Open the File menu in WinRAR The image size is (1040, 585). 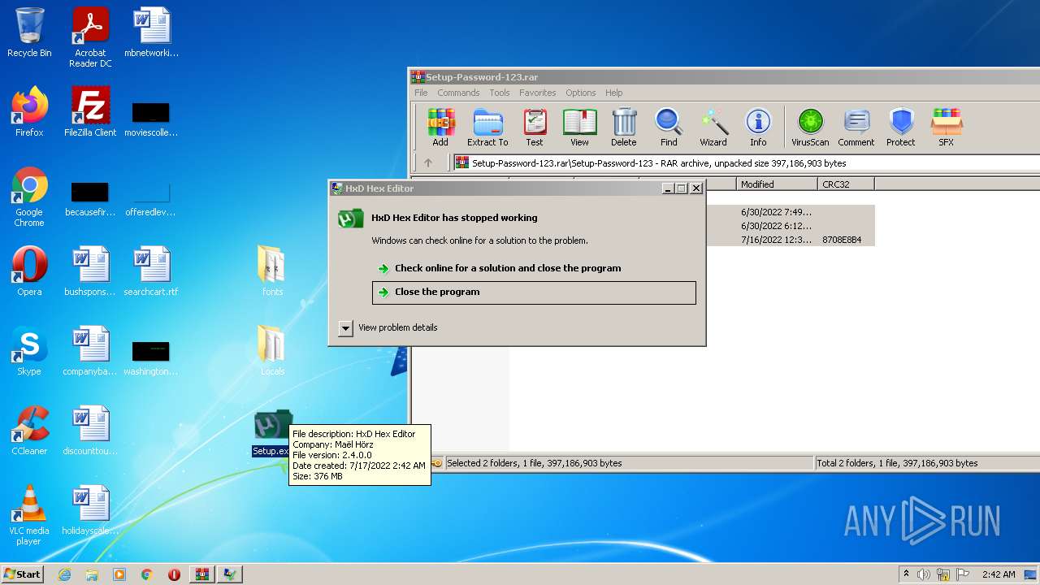421,93
